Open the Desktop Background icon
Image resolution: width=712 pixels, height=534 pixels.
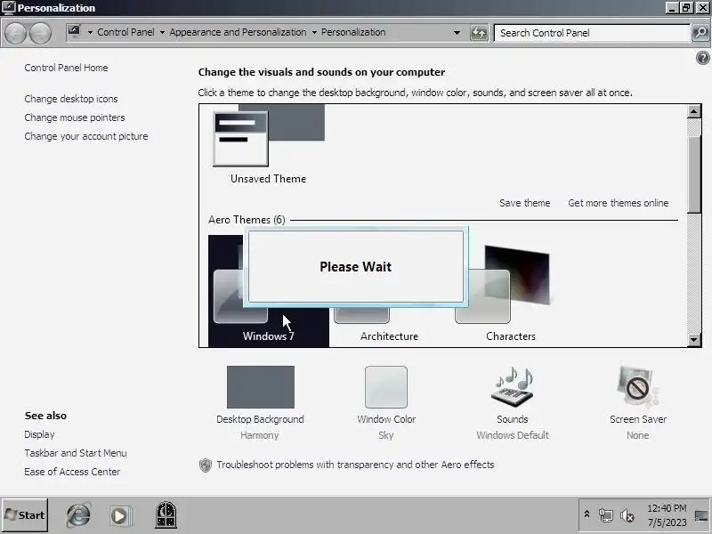click(x=260, y=387)
